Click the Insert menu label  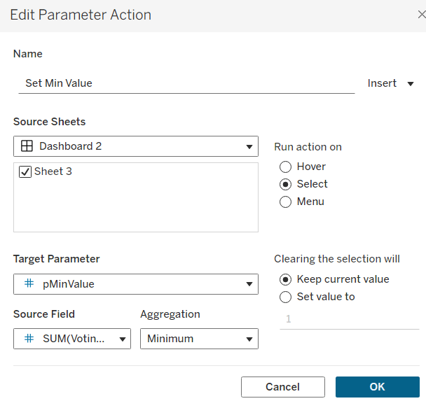coord(382,83)
